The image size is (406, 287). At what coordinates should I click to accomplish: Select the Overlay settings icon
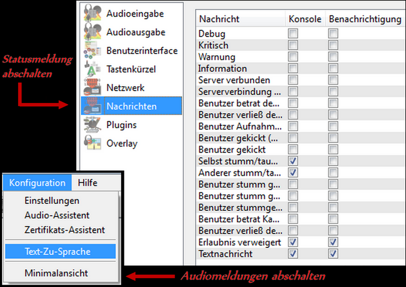92,143
